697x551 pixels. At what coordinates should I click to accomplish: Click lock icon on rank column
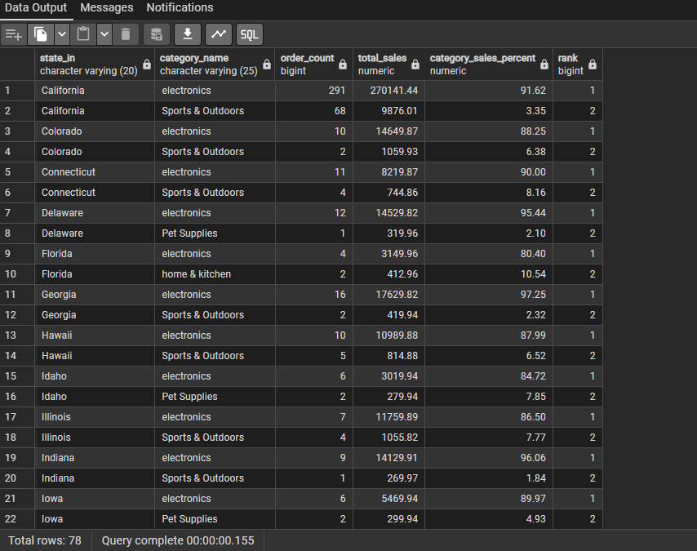(x=592, y=64)
